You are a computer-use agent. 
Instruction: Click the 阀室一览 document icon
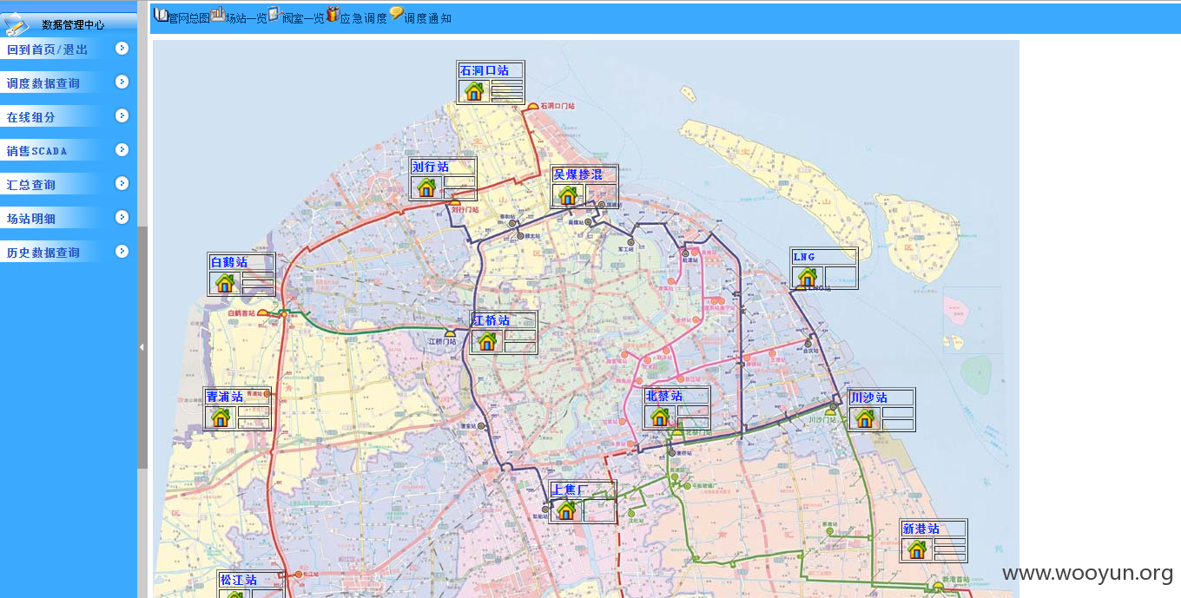coord(274,14)
